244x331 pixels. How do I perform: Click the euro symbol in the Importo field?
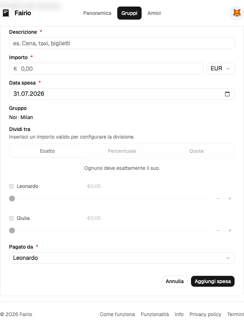pos(15,69)
